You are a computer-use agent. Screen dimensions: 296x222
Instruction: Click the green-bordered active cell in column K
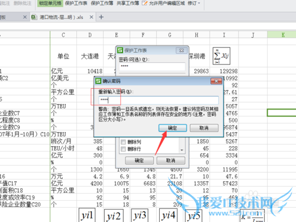282,112
